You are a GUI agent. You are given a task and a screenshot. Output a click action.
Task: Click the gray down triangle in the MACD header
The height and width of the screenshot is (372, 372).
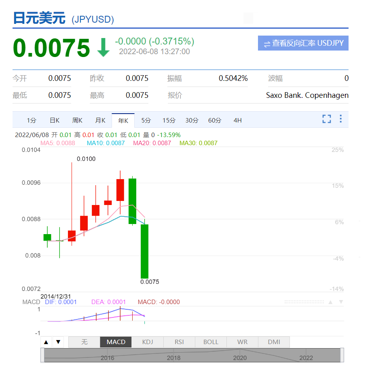click(341, 302)
